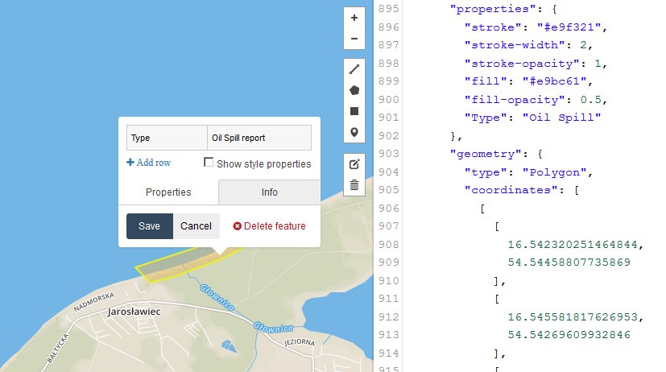Screen dimensions: 666x372
Task: Zoom out with the minus button
Action: (x=354, y=39)
